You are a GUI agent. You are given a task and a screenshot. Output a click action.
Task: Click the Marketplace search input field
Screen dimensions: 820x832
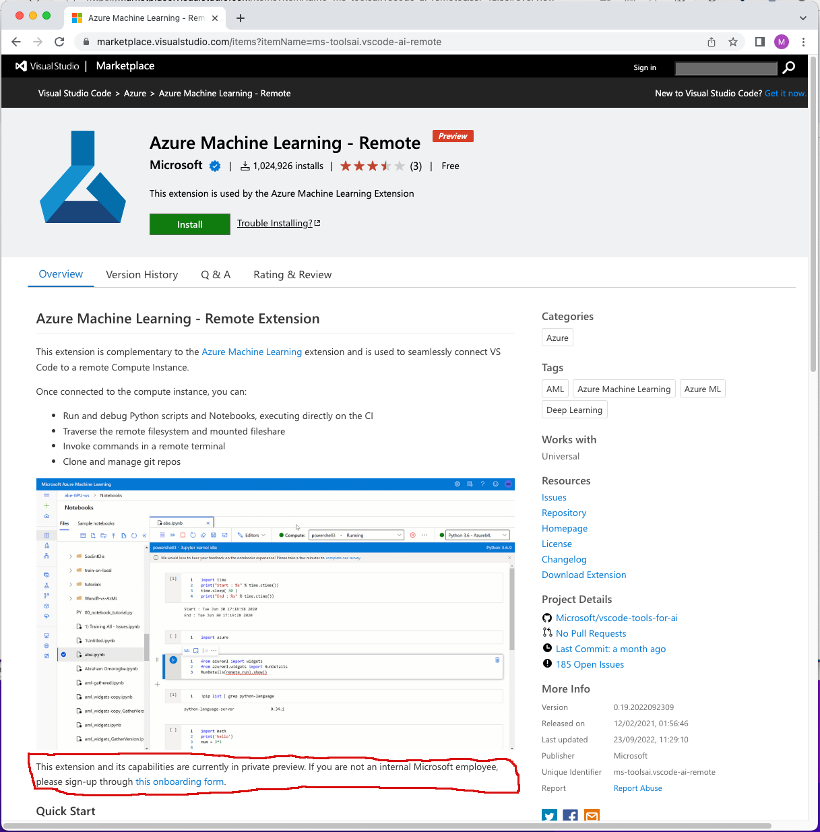(x=726, y=67)
